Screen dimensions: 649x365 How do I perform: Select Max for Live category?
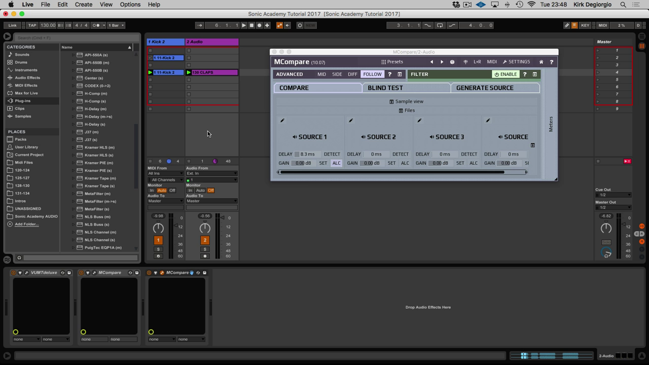click(x=26, y=93)
